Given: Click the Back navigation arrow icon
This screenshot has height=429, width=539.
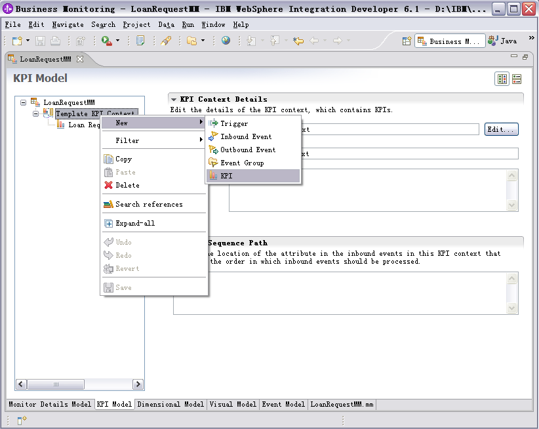Looking at the screenshot, I should tap(314, 41).
